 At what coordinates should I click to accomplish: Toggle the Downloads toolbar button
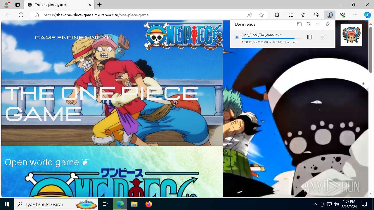[330, 15]
